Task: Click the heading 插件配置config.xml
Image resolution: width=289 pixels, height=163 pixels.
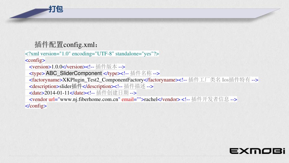Action: [x=66, y=45]
